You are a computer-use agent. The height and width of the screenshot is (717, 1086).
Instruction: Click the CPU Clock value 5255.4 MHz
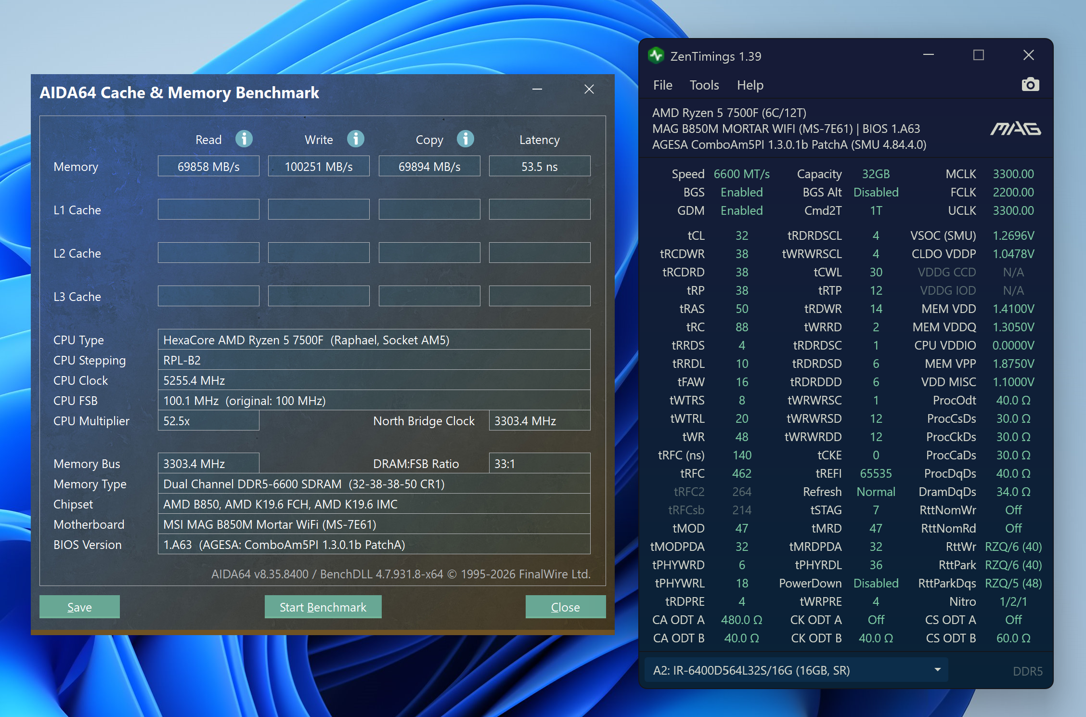coord(374,380)
